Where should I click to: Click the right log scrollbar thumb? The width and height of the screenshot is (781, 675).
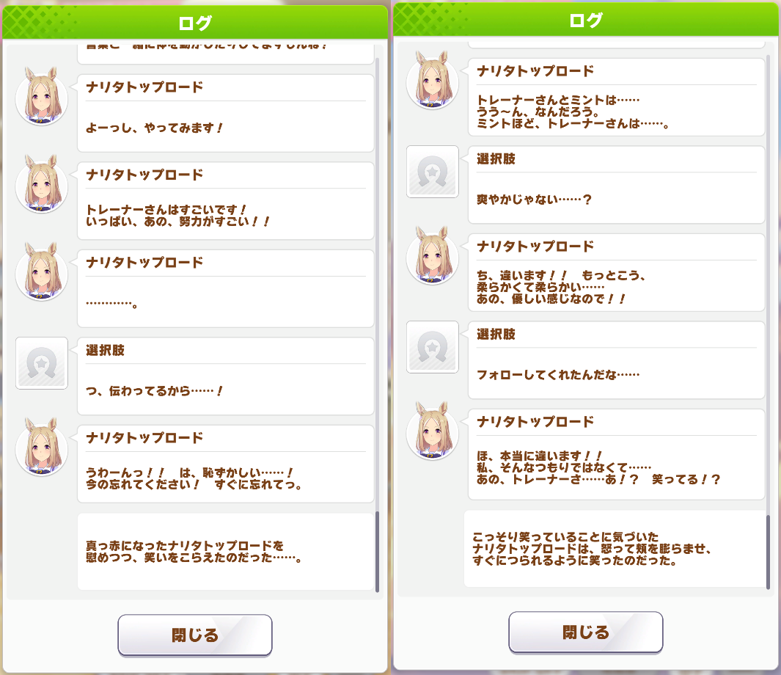(768, 552)
